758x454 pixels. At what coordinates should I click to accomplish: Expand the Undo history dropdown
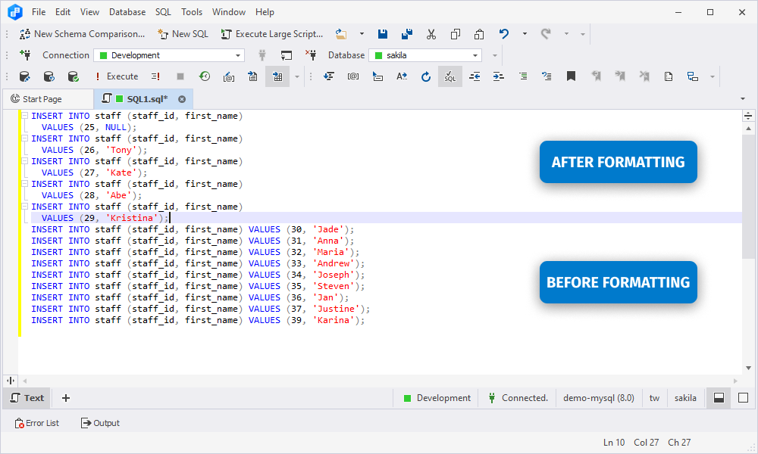click(525, 34)
